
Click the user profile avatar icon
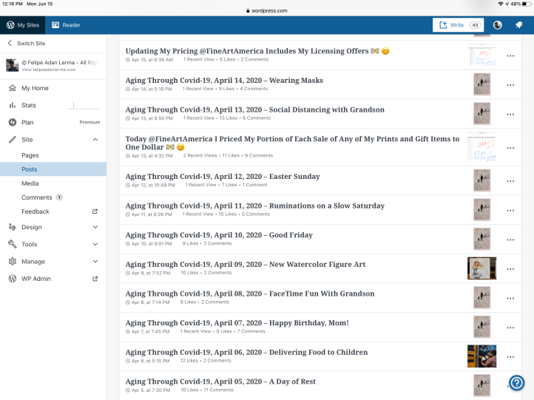tap(498, 25)
